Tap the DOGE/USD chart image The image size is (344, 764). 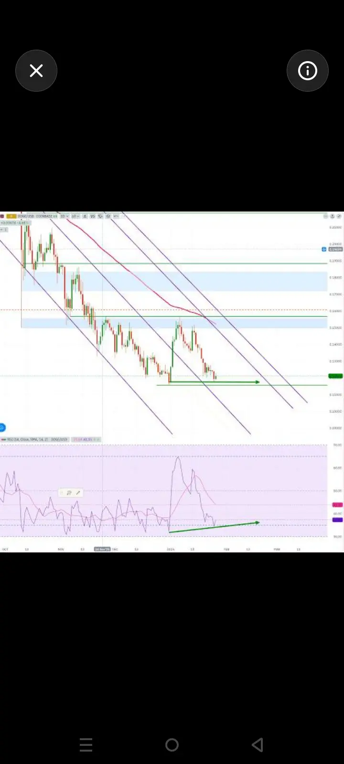[x=172, y=382]
